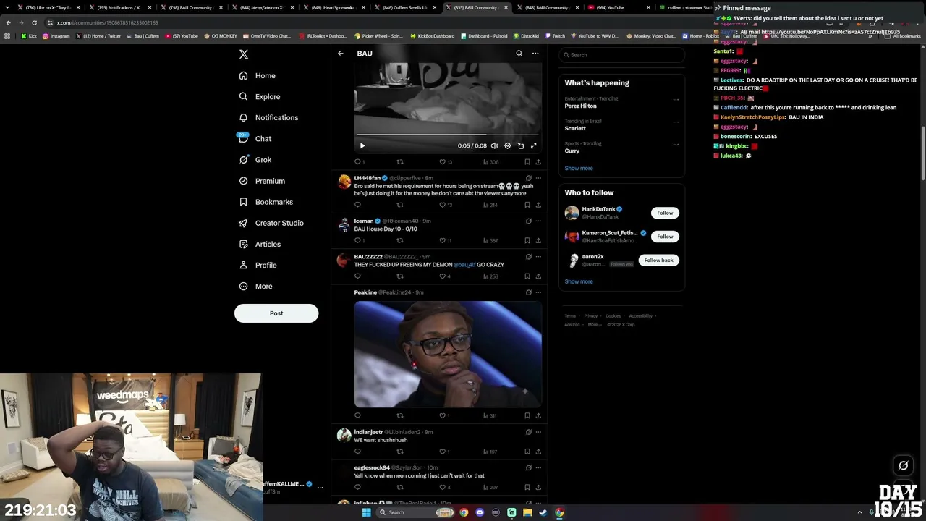Open the Notifications page
Image resolution: width=926 pixels, height=521 pixels.
pos(268,117)
